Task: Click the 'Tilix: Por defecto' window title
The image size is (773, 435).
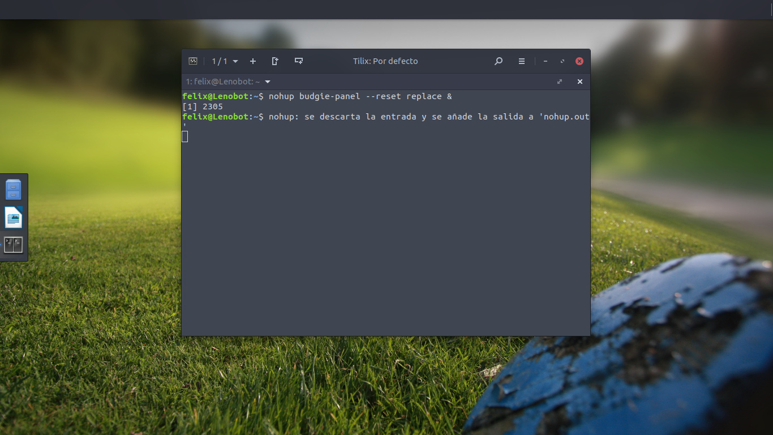Action: click(x=385, y=61)
